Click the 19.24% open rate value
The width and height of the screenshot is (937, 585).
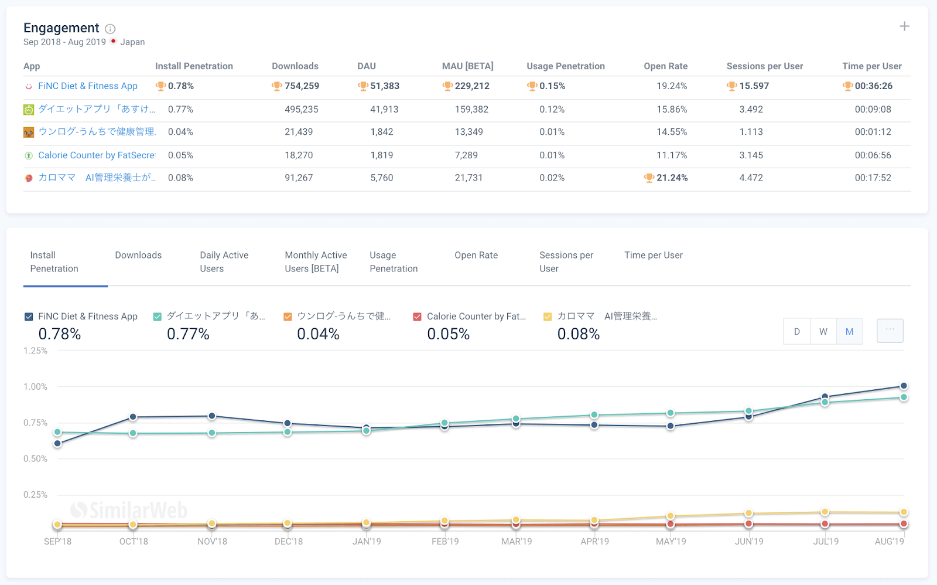(672, 86)
